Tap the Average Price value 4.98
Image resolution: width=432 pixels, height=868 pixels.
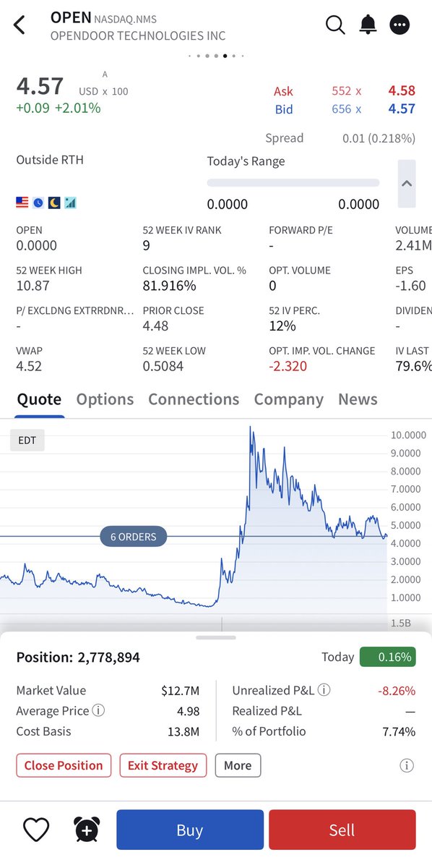click(188, 711)
